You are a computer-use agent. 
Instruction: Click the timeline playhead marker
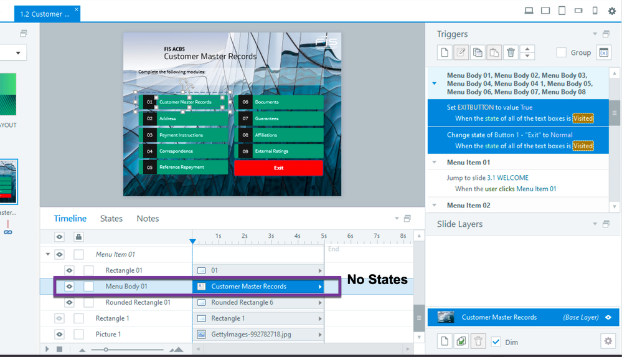tap(193, 241)
